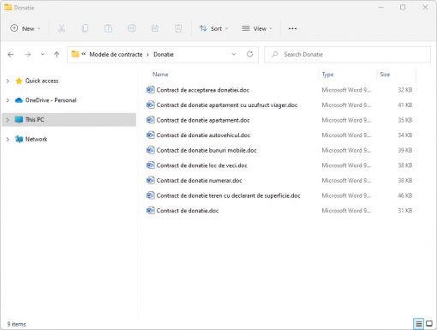
Task: Click the This PC monitor icon
Action: [19, 120]
